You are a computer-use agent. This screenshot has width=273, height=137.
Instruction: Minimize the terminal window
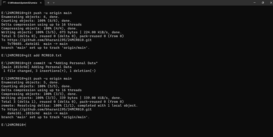(255, 3)
